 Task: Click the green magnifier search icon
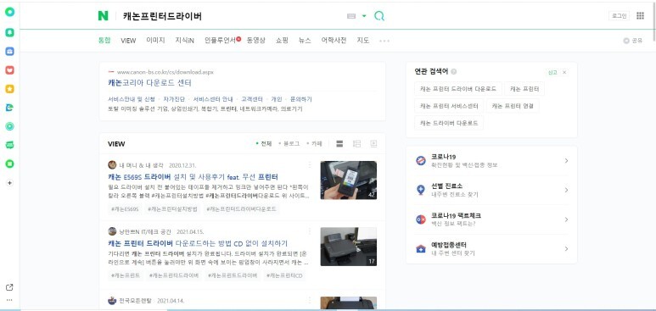379,16
